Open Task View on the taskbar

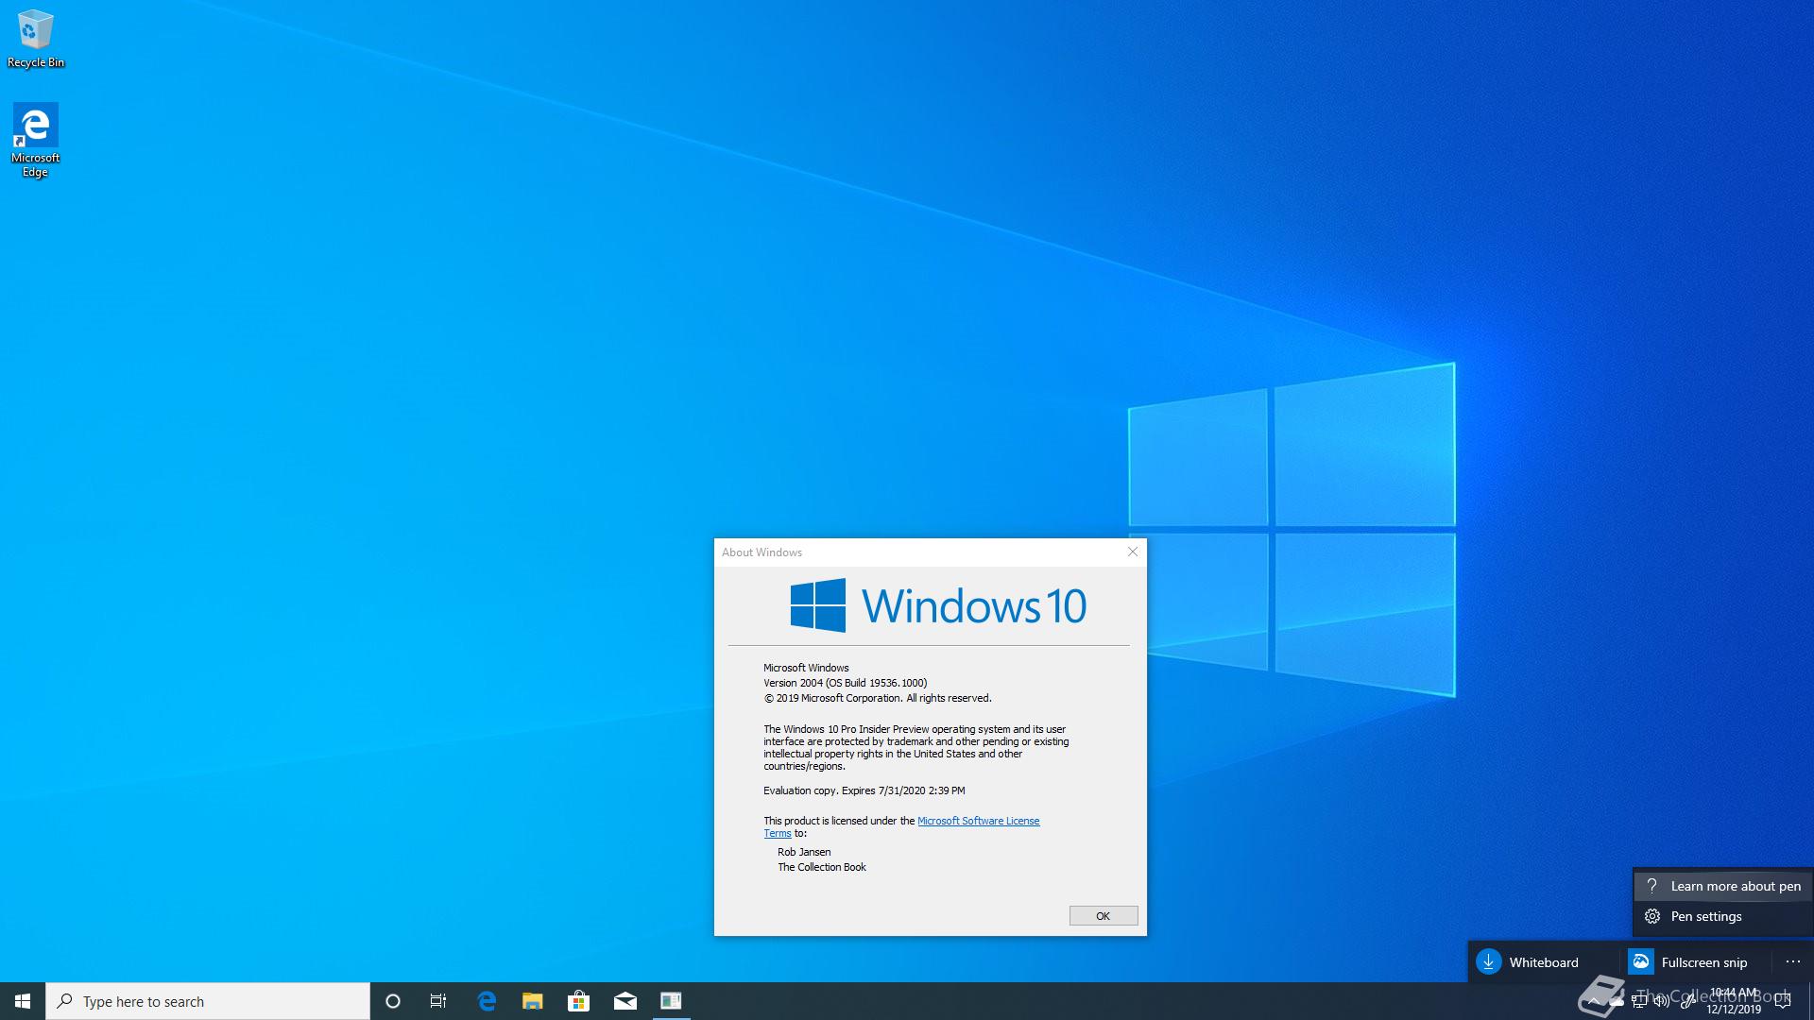(438, 1001)
